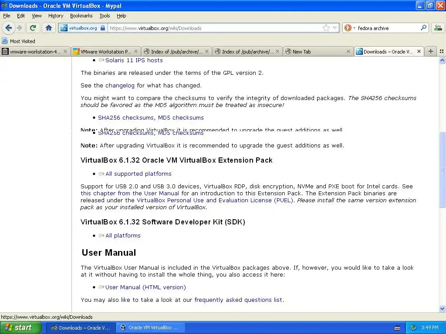Click the scrollbar up arrow

point(442,60)
